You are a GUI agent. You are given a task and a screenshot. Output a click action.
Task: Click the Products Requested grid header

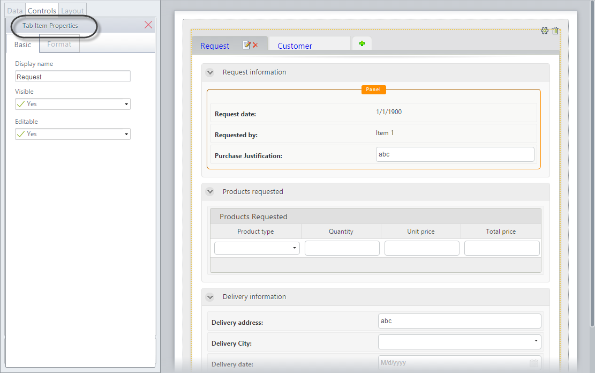(375, 217)
